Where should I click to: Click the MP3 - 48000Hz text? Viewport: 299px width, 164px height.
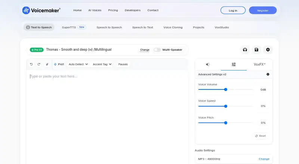pyautogui.click(x=209, y=159)
